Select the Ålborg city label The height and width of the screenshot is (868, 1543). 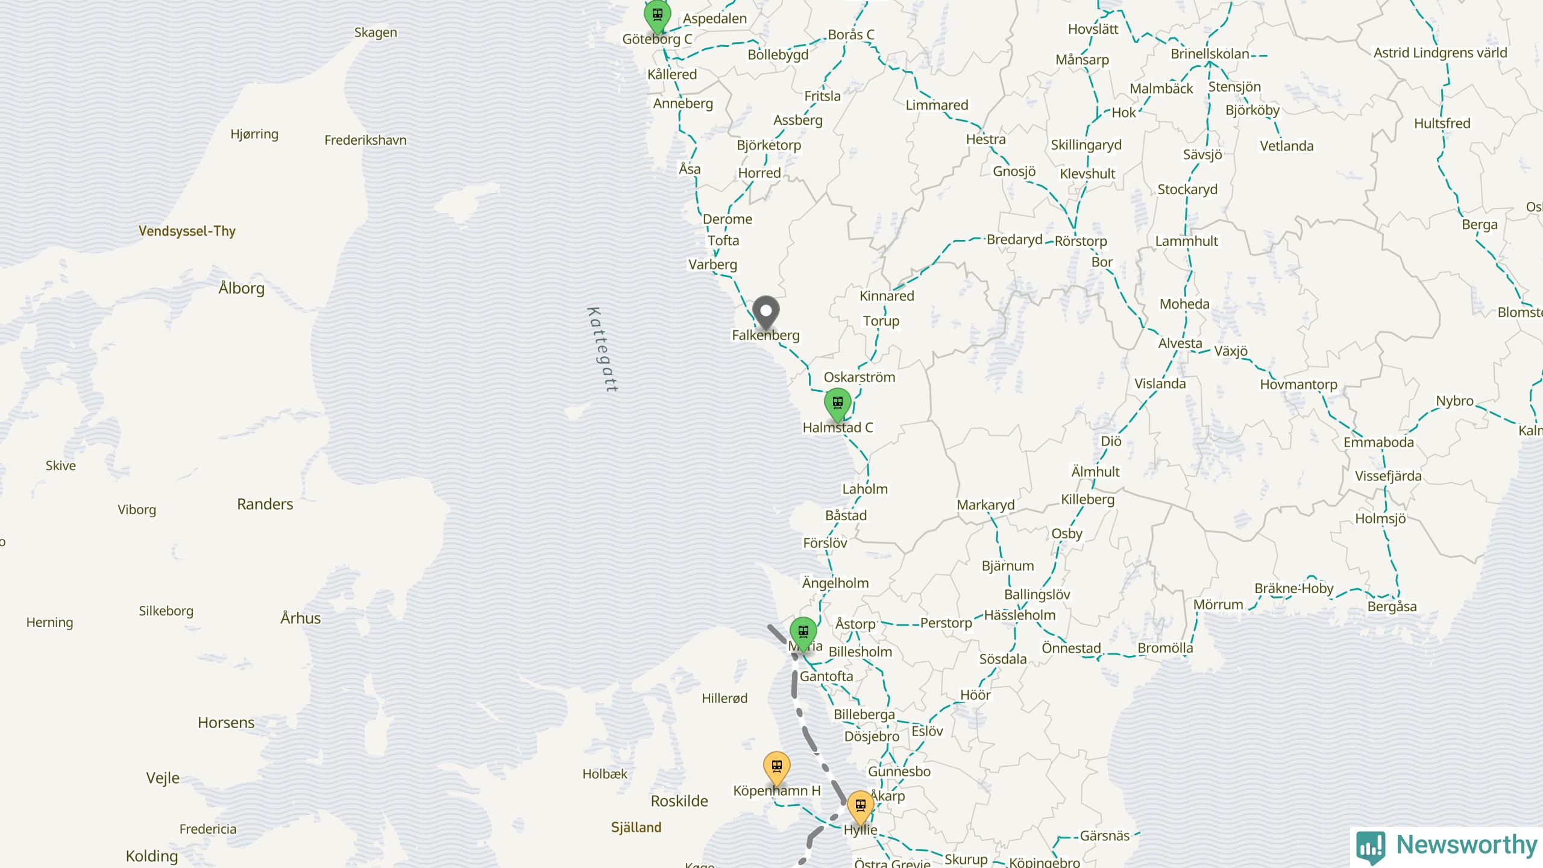(x=242, y=288)
